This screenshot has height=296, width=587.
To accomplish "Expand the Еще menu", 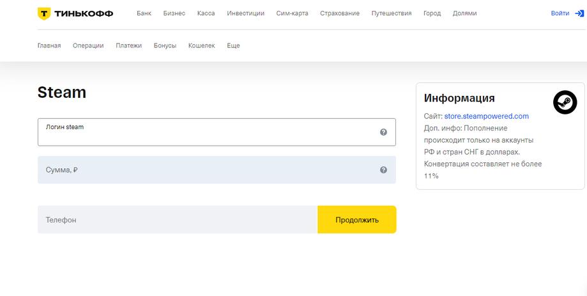I will [233, 46].
